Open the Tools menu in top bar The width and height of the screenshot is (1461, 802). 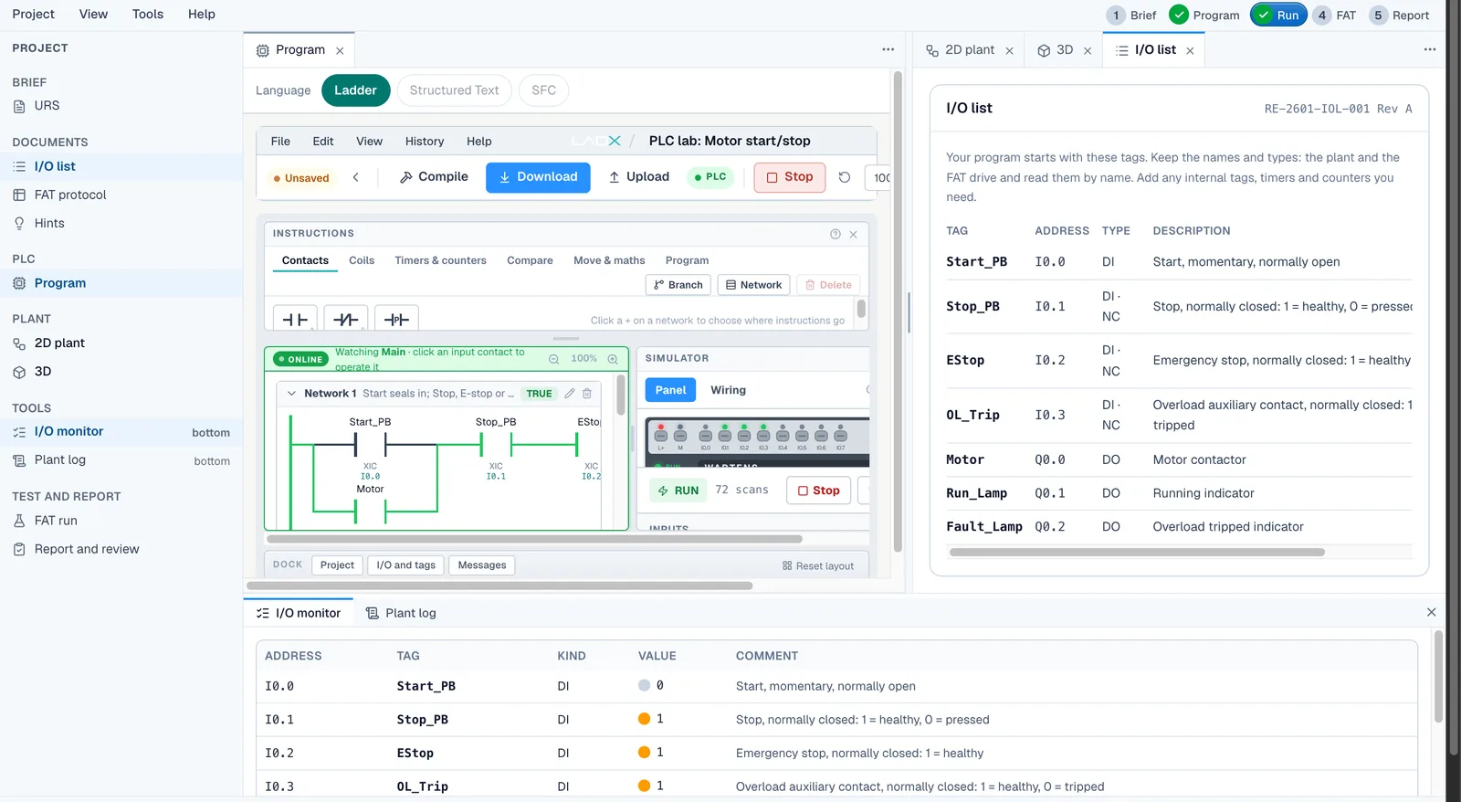pyautogui.click(x=148, y=15)
